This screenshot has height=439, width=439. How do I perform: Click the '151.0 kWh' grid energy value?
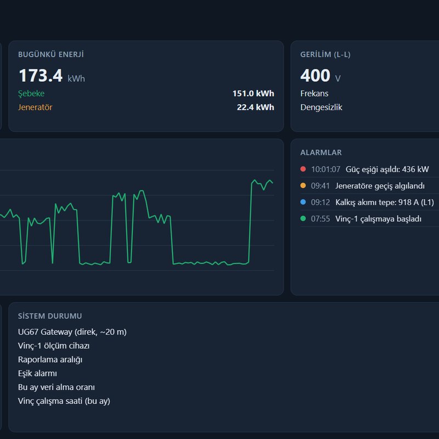click(x=253, y=93)
